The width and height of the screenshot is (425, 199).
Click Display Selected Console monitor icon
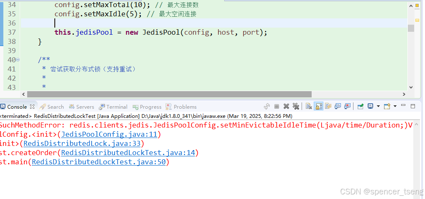[371, 106]
